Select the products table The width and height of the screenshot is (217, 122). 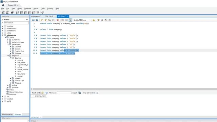(15, 87)
